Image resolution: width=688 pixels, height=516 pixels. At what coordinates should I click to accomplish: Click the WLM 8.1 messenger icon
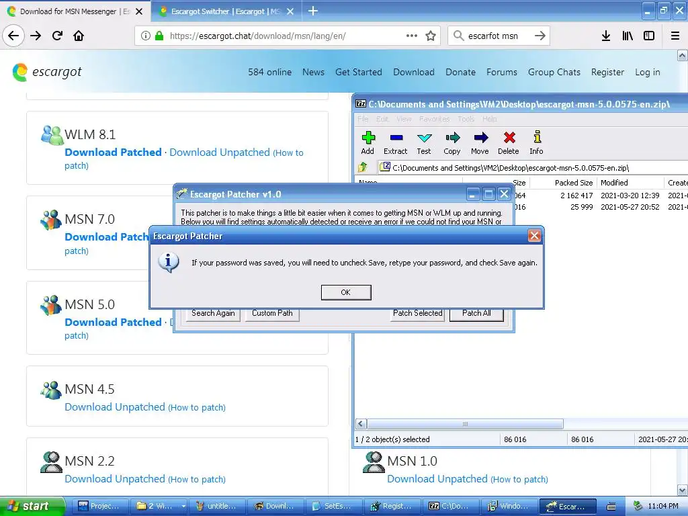point(52,135)
